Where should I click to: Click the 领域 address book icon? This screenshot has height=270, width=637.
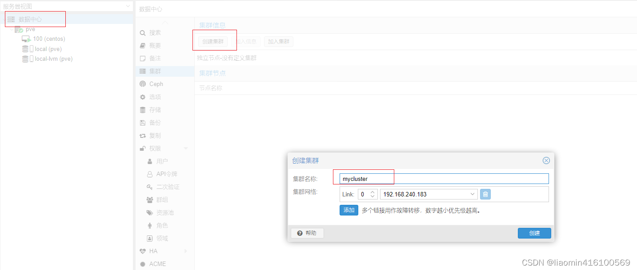click(x=150, y=239)
